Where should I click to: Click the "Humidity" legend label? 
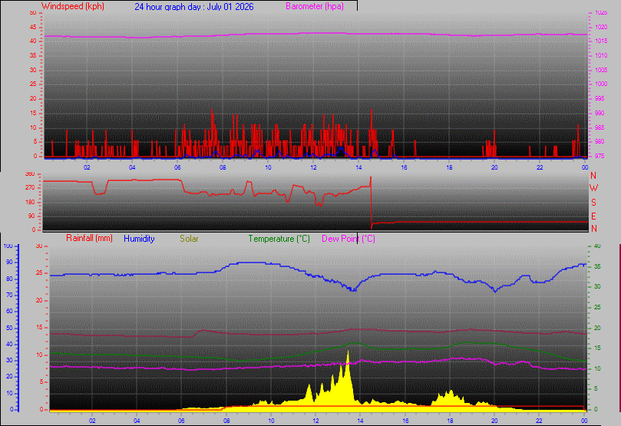pyautogui.click(x=139, y=239)
